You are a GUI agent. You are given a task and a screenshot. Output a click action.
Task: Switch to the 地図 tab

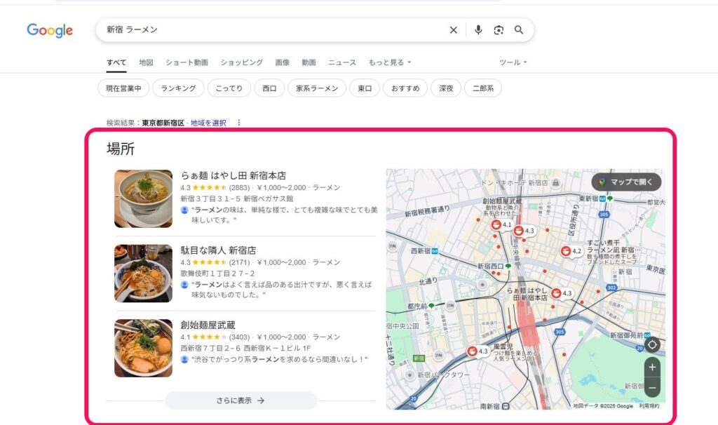pyautogui.click(x=146, y=62)
